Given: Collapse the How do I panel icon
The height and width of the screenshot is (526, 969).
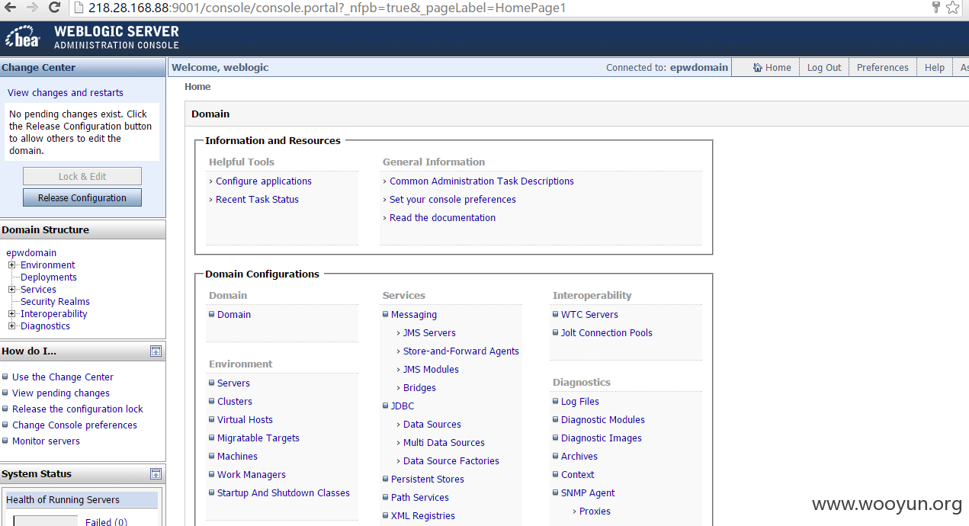Looking at the screenshot, I should click(x=156, y=351).
